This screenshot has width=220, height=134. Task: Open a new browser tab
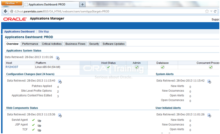[x=83, y=5]
